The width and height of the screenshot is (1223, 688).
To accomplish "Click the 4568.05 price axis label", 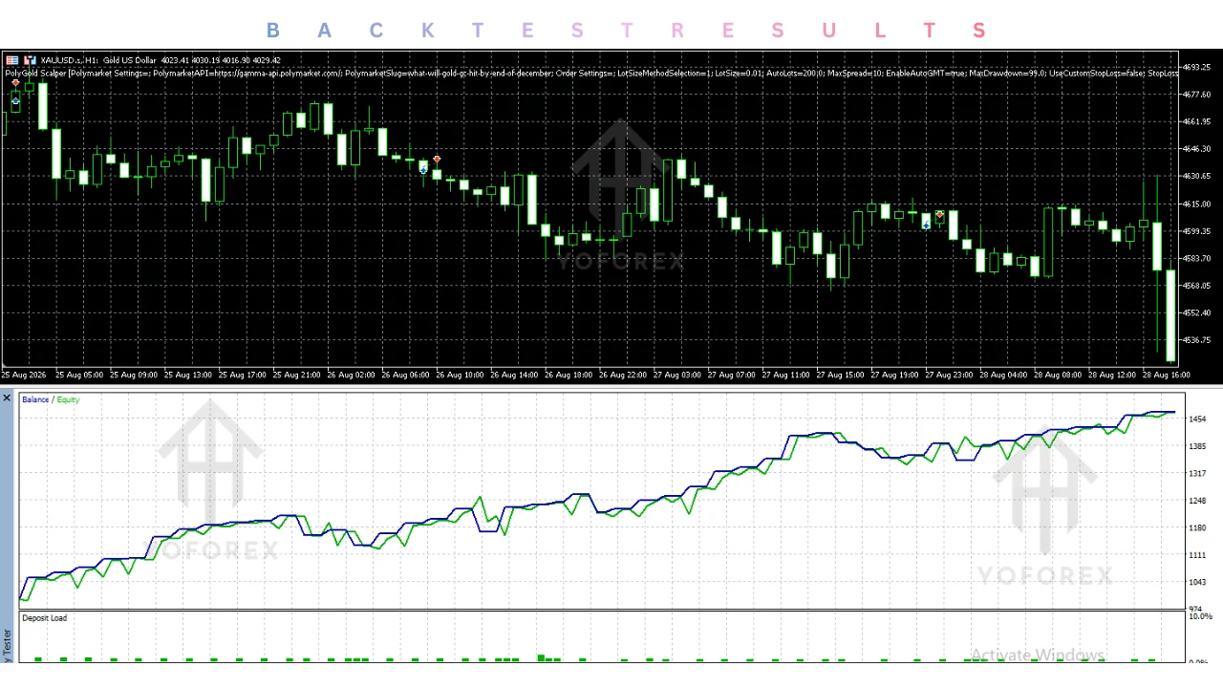I will (x=1198, y=285).
